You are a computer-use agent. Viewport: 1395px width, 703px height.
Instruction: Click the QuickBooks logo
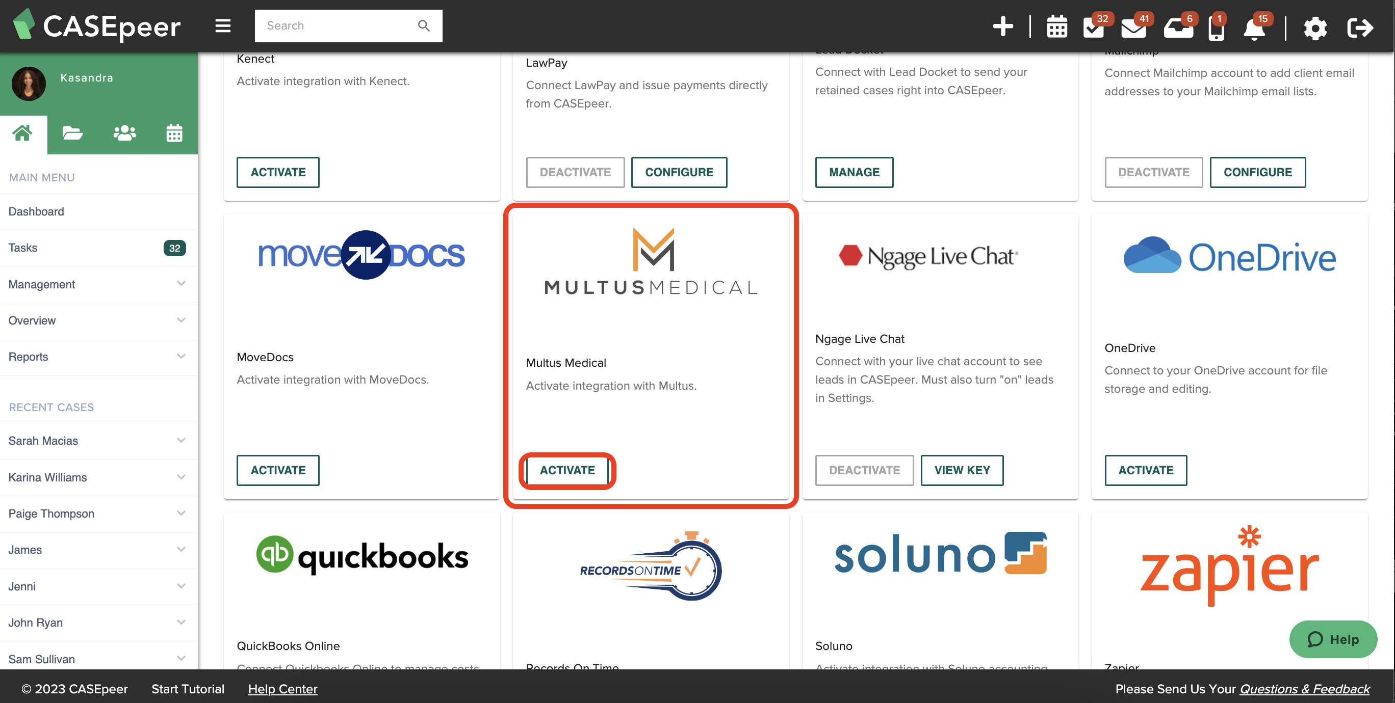[361, 556]
